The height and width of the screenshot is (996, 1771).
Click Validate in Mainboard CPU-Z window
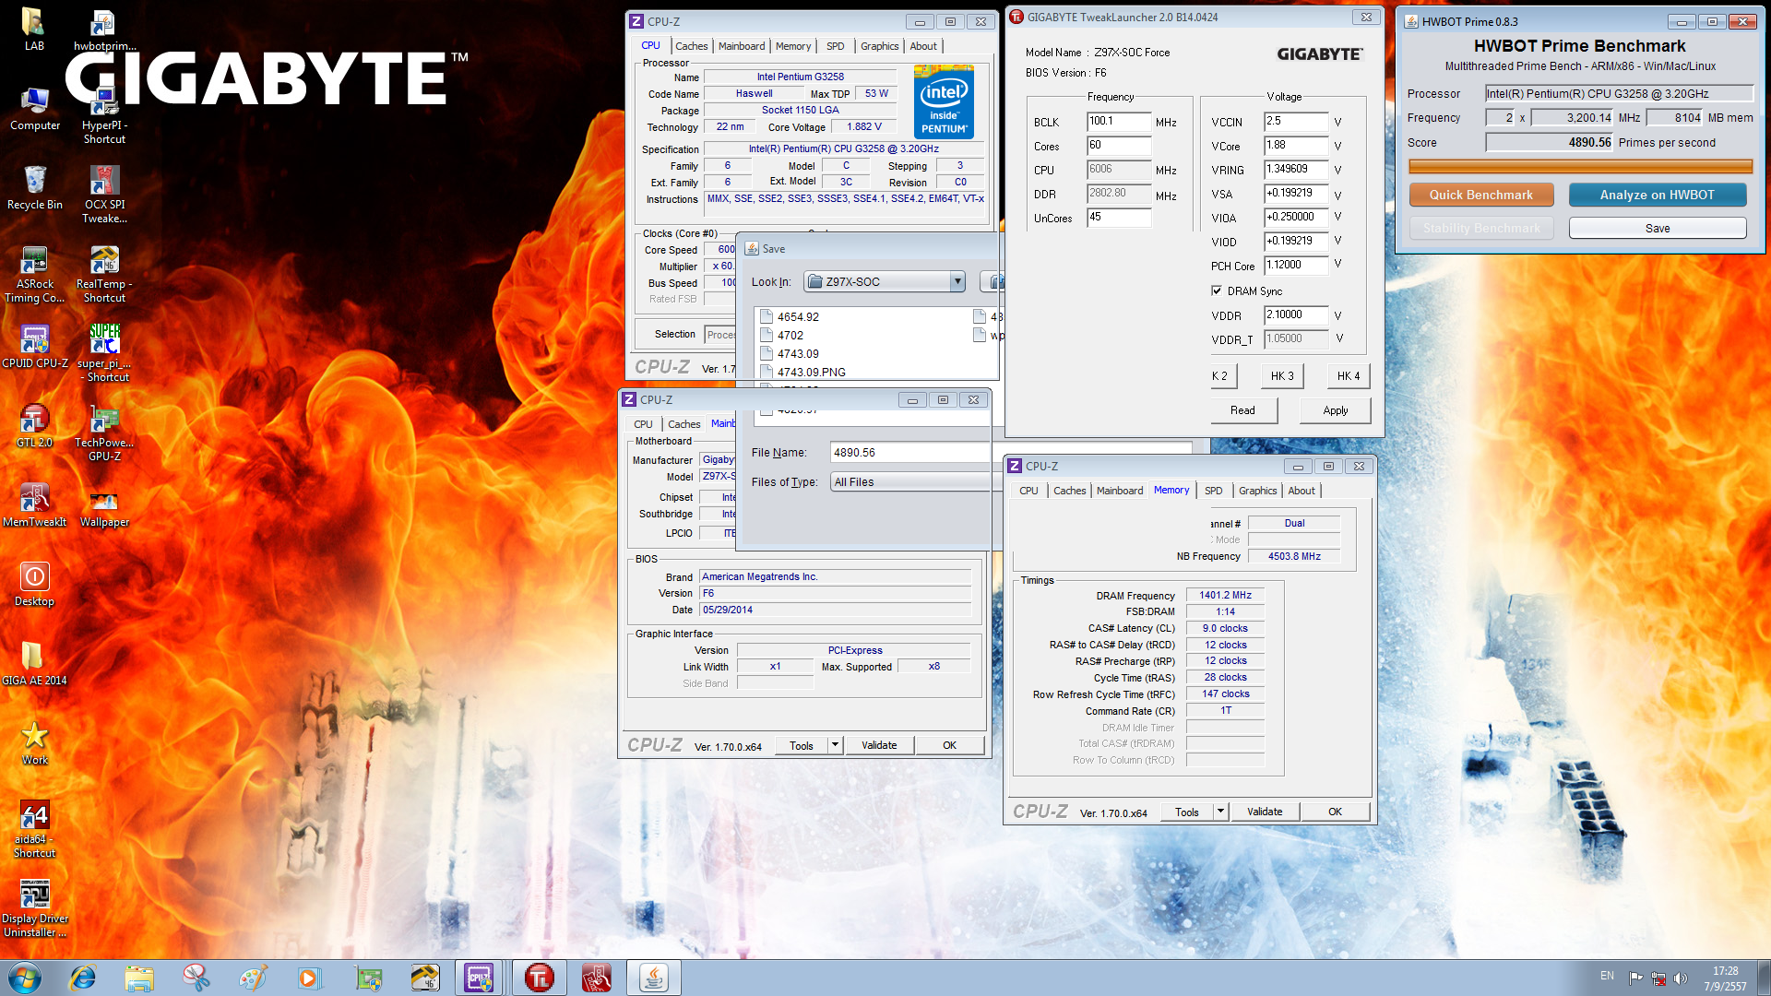point(879,745)
